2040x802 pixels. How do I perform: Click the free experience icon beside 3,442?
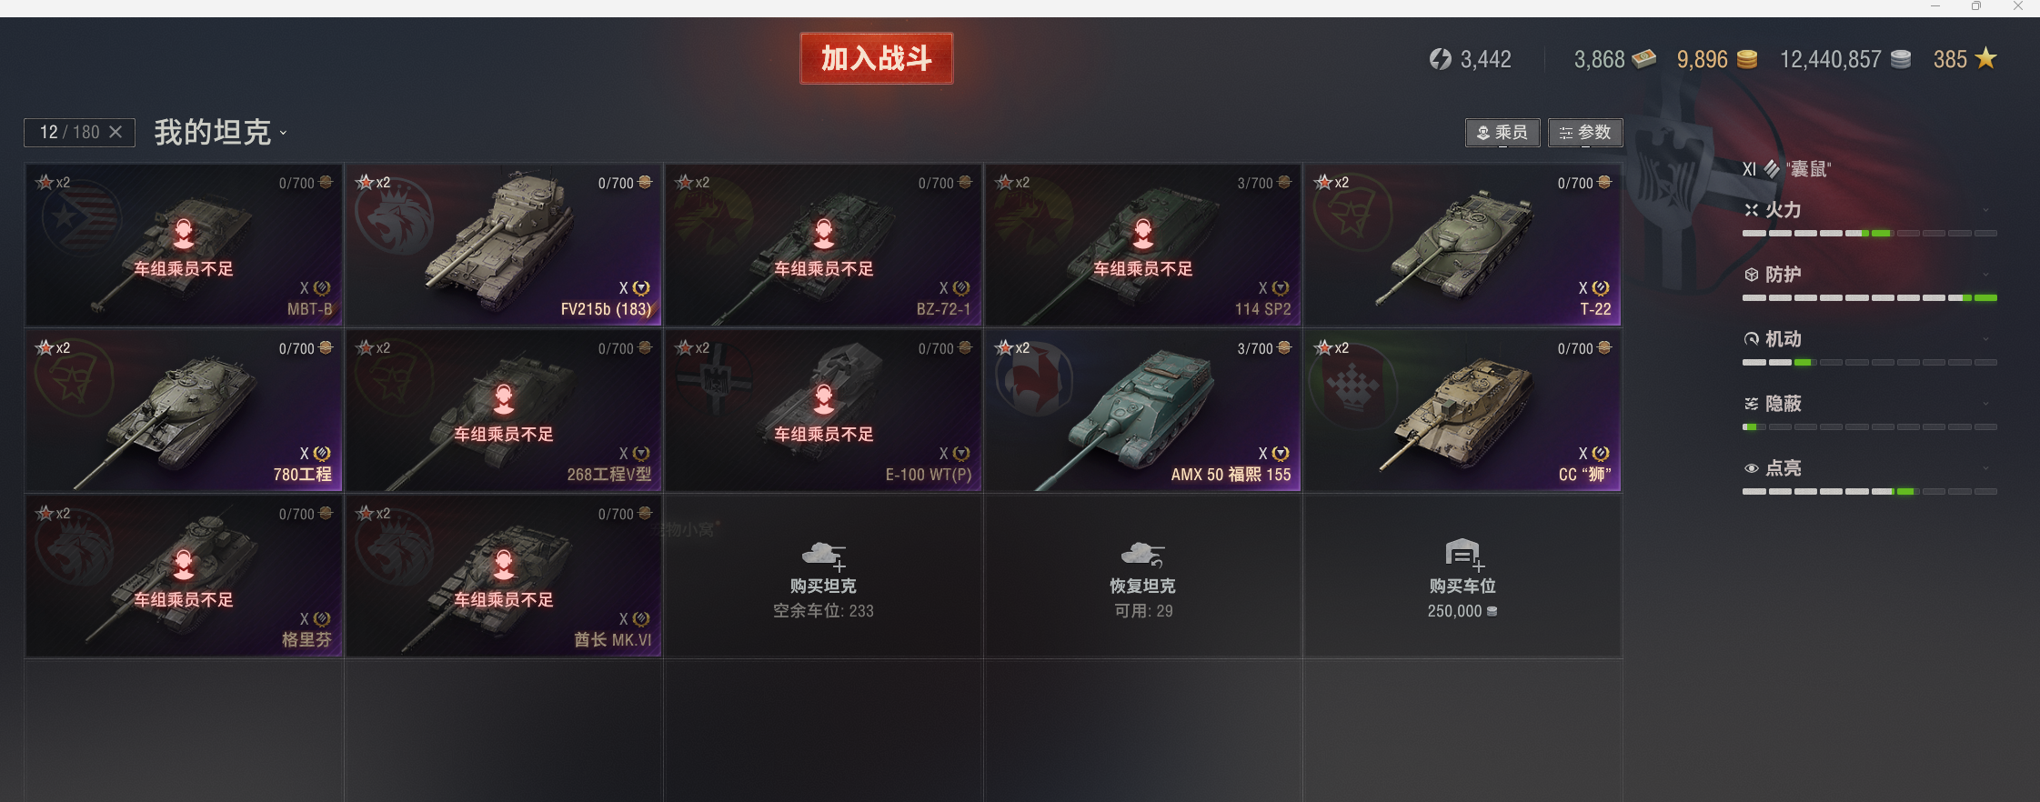1440,59
